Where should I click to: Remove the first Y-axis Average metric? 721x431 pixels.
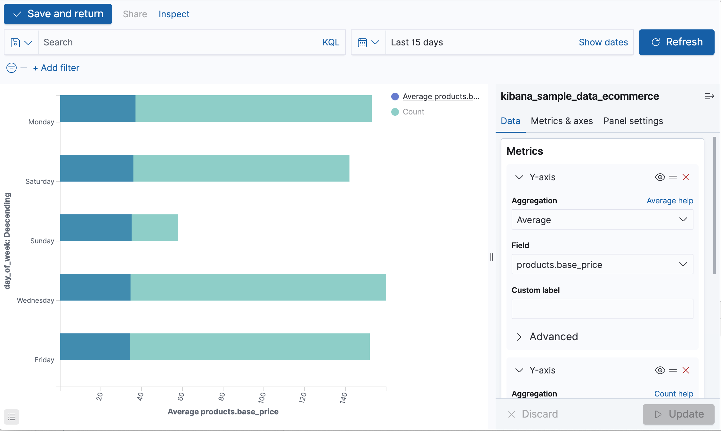click(x=685, y=177)
